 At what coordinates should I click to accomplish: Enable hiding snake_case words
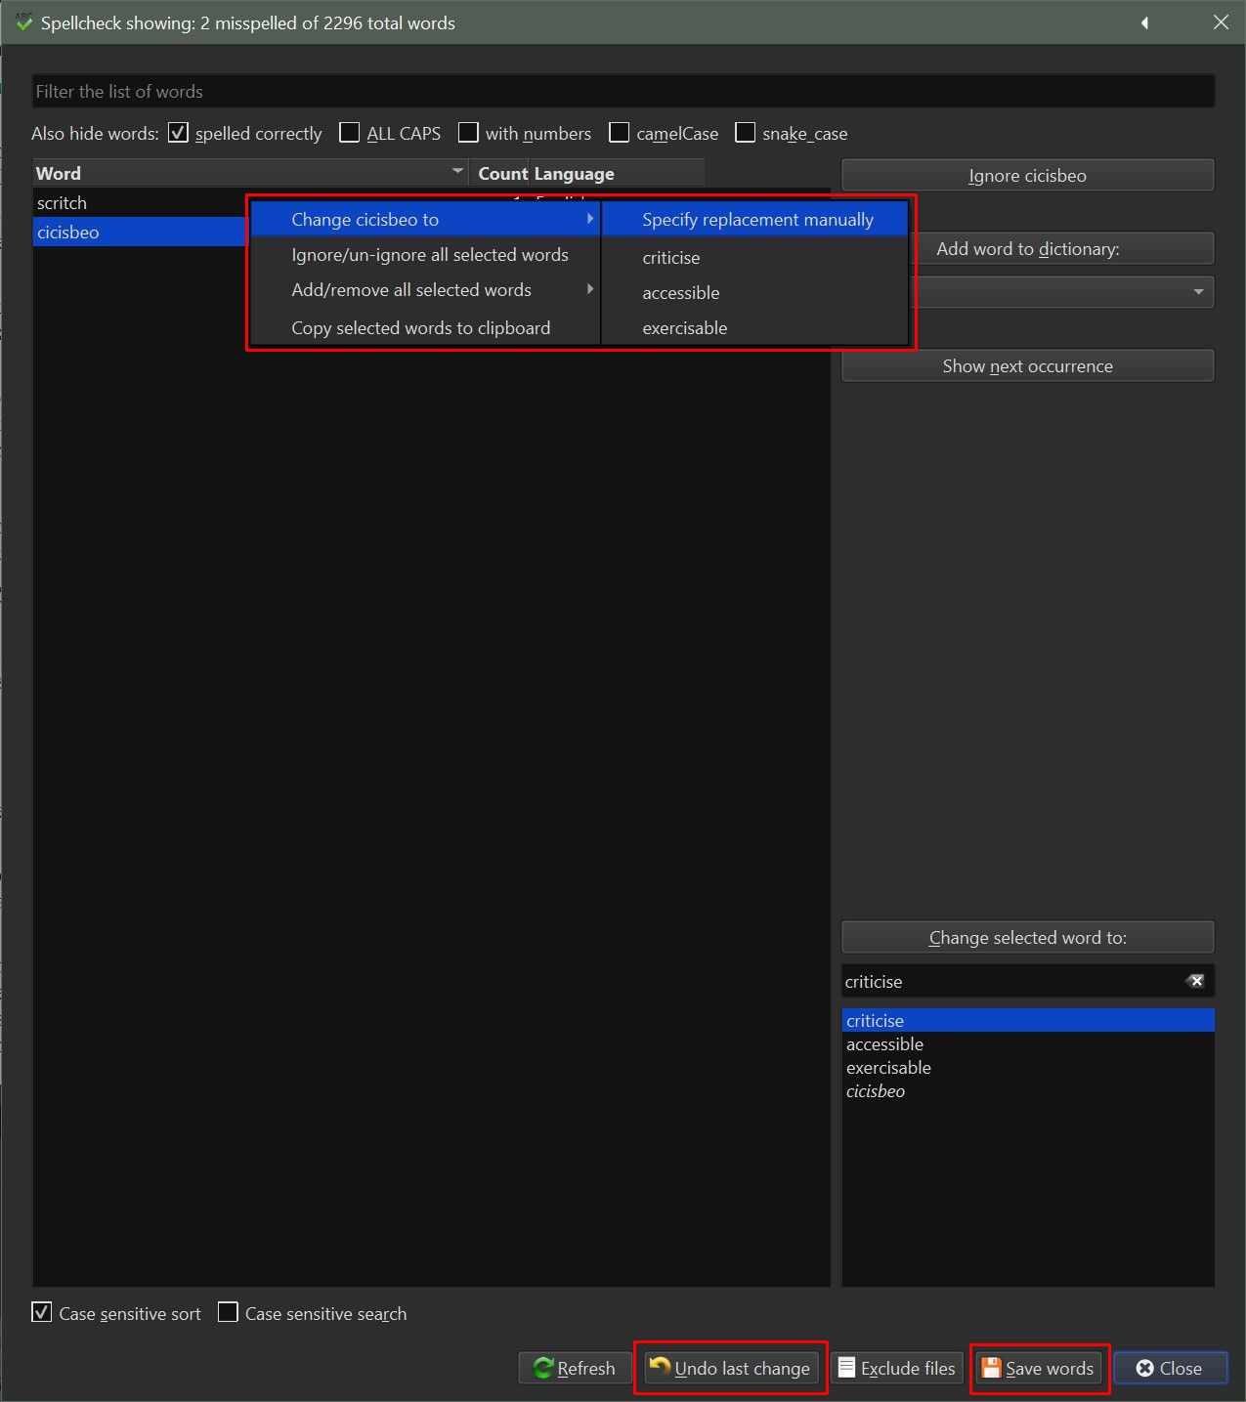745,132
